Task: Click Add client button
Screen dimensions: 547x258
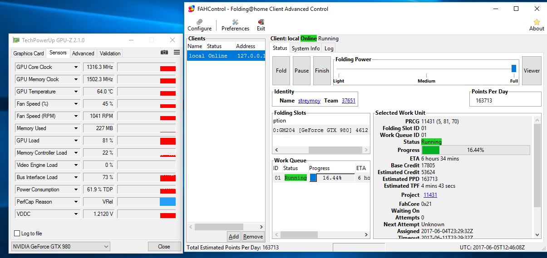Action: point(234,236)
